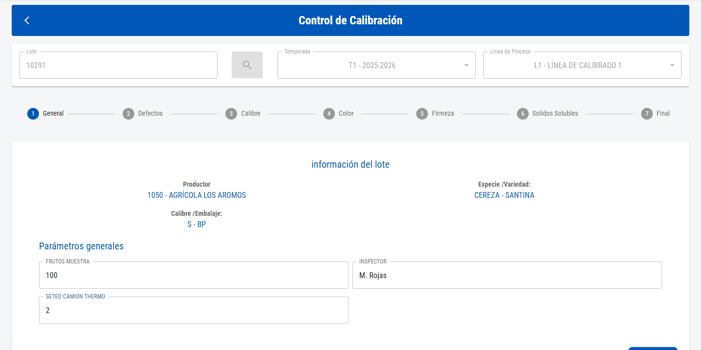701x350 pixels.
Task: Go to step 6 Solidos Solubles
Action: [548, 114]
